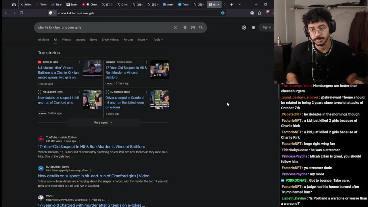Image resolution: width=368 pixels, height=207 pixels.
Task: Switch to the 'Trump' tab
Action: (x=41, y=5)
